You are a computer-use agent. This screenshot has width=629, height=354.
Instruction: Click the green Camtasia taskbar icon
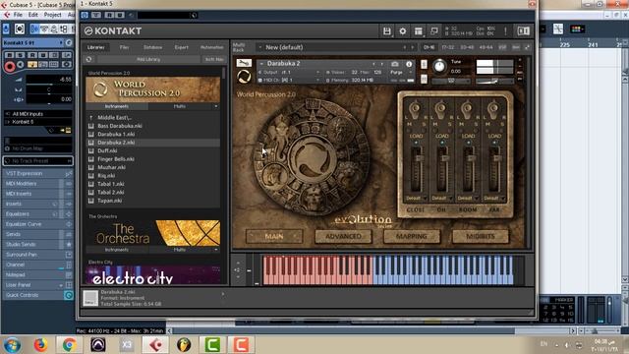coord(212,345)
